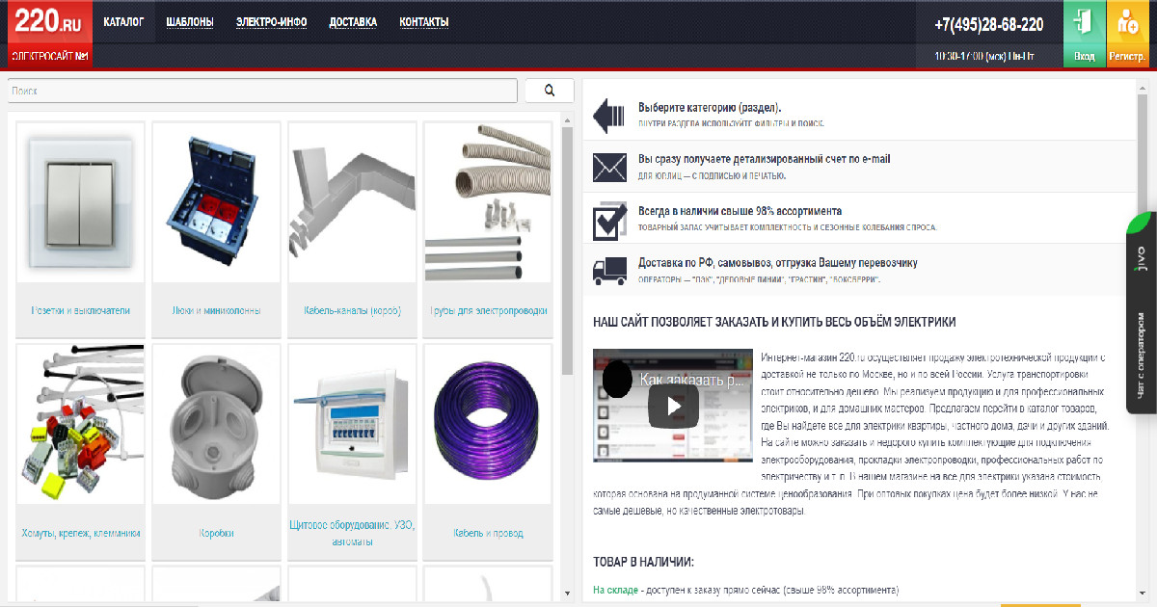1157x607 pixels.
Task: Open Кабель-каналы (короб) product image
Action: click(352, 203)
